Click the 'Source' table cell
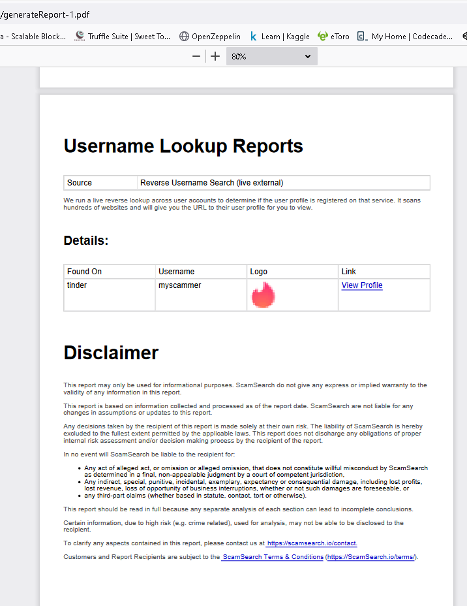Viewport: 467px width, 606px height. click(100, 183)
